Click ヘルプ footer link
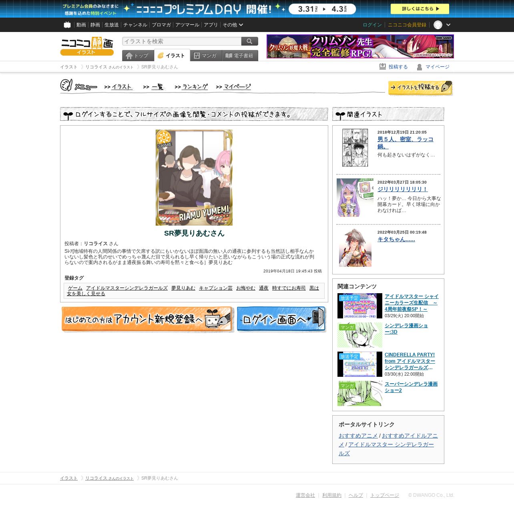 pyautogui.click(x=355, y=495)
